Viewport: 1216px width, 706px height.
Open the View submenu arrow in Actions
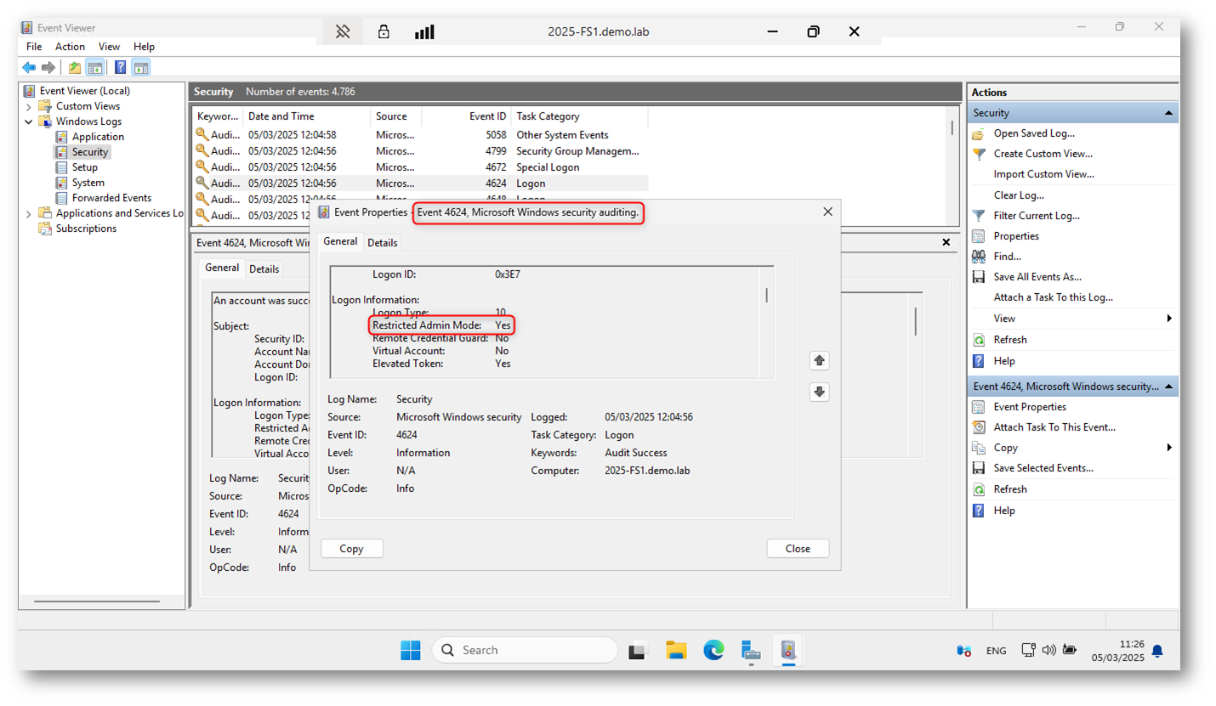1169,319
